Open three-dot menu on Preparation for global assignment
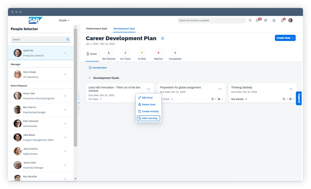The width and height of the screenshot is (311, 189). pos(220,89)
